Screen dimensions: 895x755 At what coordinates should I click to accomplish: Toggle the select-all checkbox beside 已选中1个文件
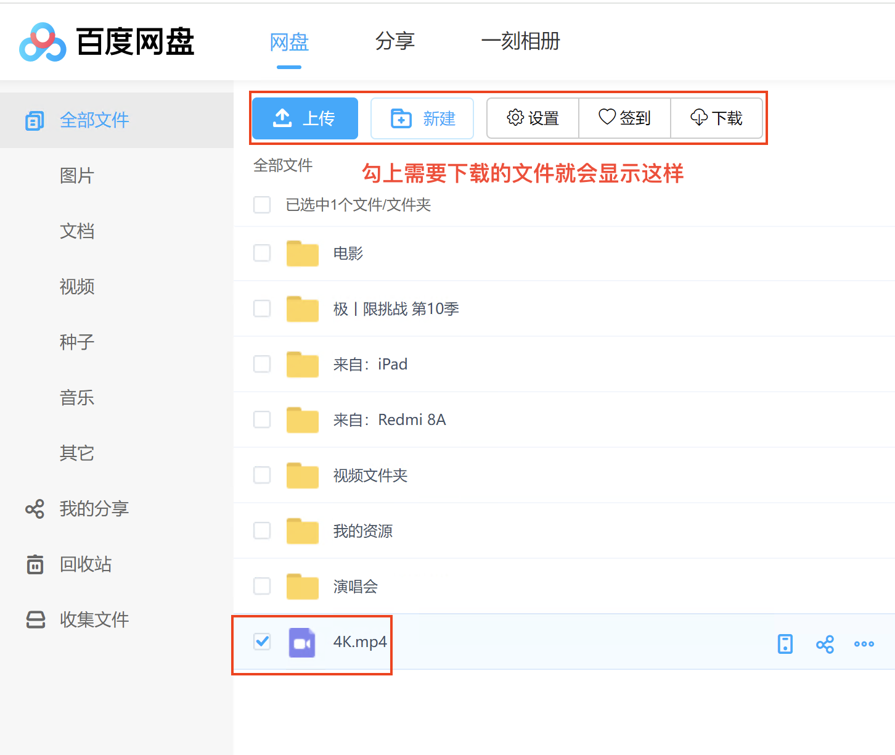click(x=262, y=204)
